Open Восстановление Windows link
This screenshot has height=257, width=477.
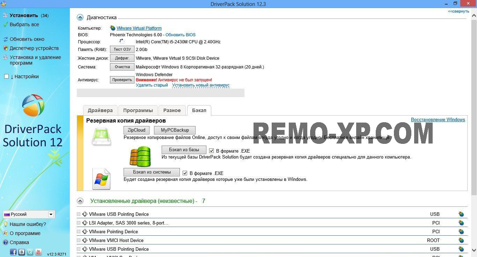pos(438,119)
